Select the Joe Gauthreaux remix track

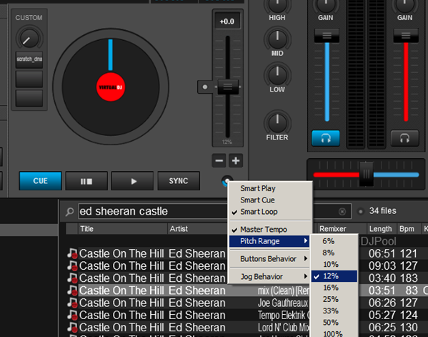pyautogui.click(x=247, y=303)
